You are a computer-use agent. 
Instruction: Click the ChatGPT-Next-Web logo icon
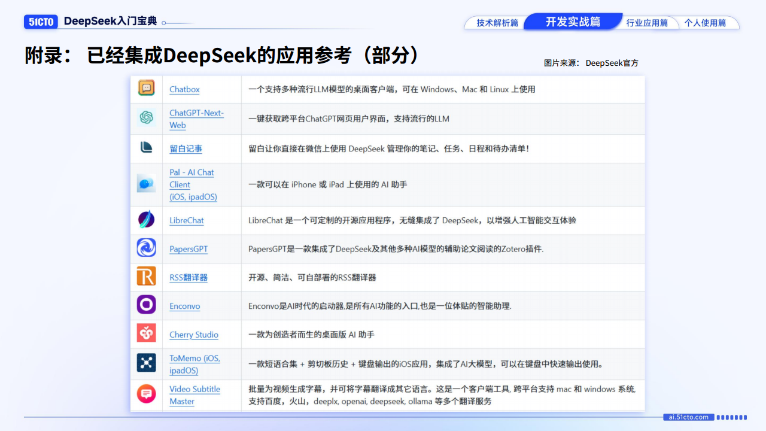pyautogui.click(x=146, y=118)
